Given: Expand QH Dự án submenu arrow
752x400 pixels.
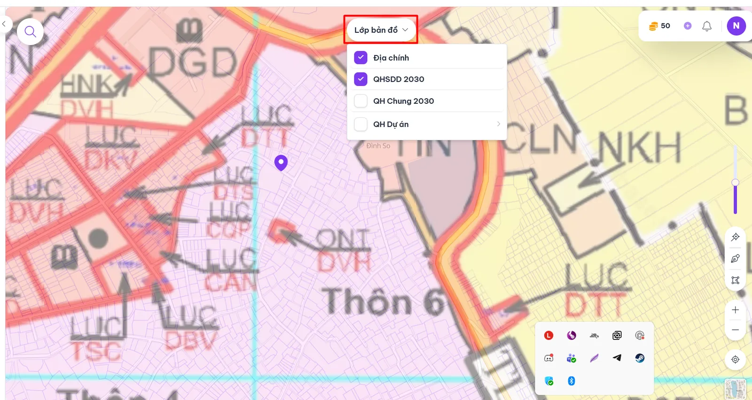Looking at the screenshot, I should click(x=498, y=124).
